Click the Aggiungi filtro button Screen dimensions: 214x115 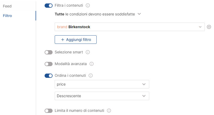[76, 40]
